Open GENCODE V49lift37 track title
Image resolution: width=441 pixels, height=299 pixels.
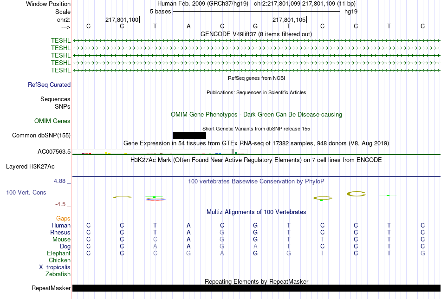(256, 34)
